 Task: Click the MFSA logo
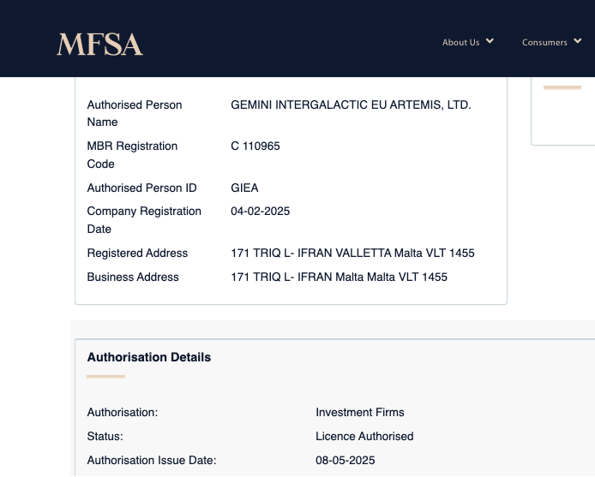click(99, 45)
